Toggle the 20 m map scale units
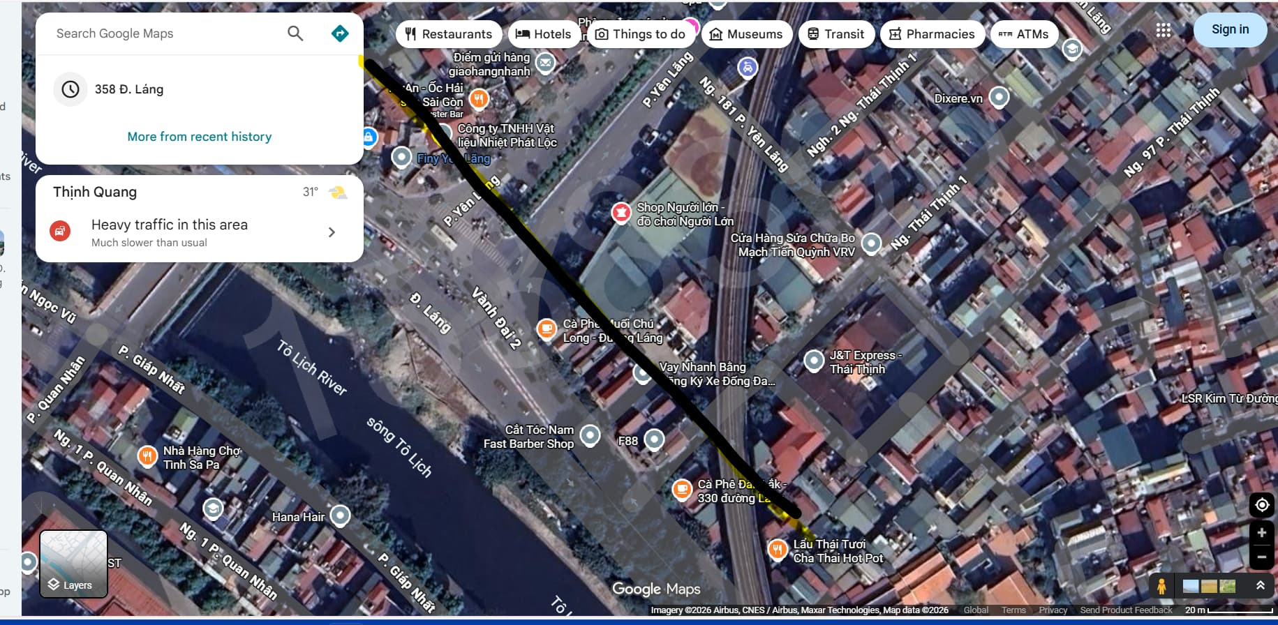1278x625 pixels. click(x=1229, y=610)
